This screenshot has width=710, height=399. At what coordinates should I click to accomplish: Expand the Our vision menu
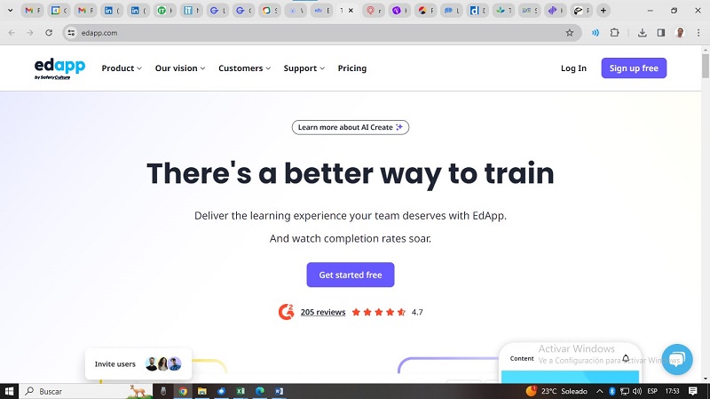click(180, 68)
